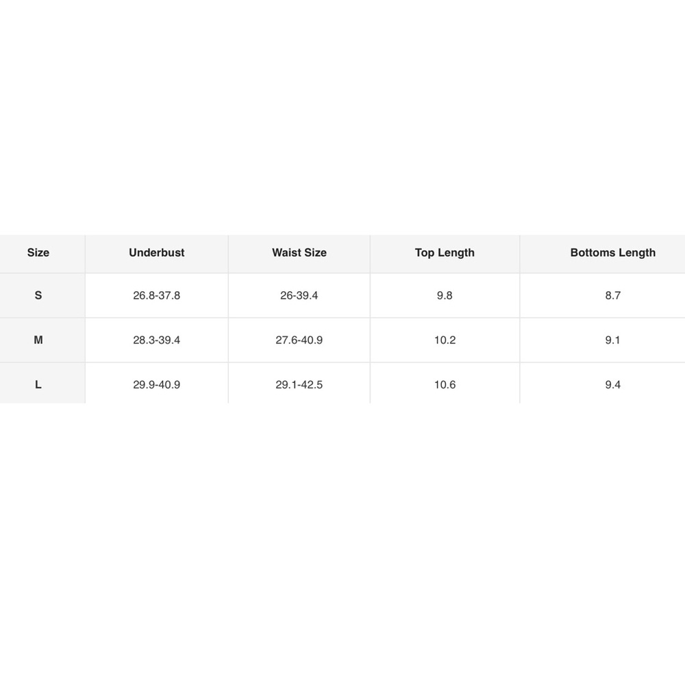Click waist size value 26-39.4

(299, 295)
